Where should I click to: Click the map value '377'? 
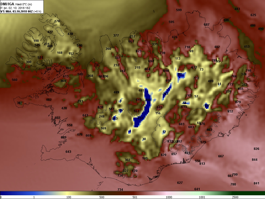coord(116,36)
